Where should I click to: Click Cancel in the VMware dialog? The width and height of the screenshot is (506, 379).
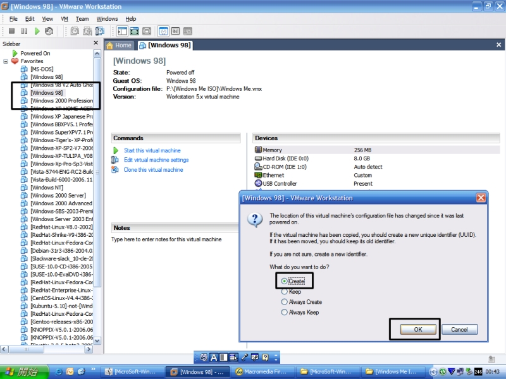pos(459,329)
